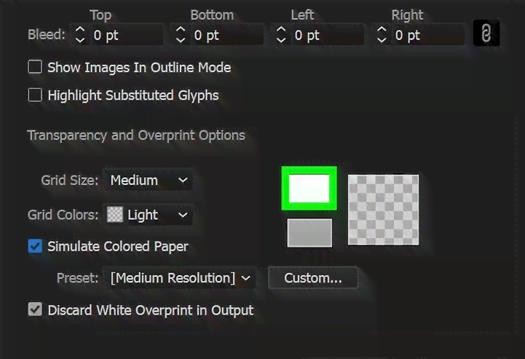Click the Top bleed value field

pos(126,35)
